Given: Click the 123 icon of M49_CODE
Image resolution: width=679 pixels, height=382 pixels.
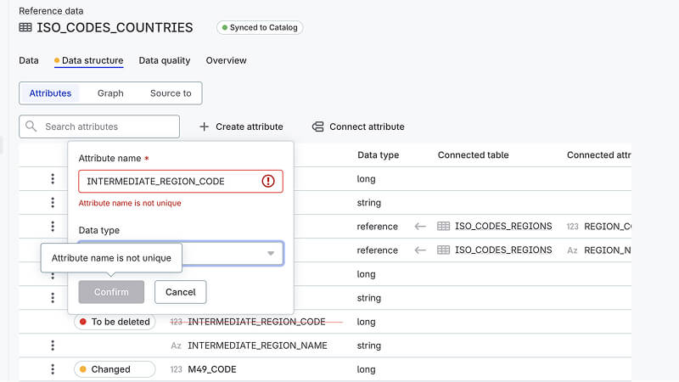Looking at the screenshot, I should (x=176, y=369).
